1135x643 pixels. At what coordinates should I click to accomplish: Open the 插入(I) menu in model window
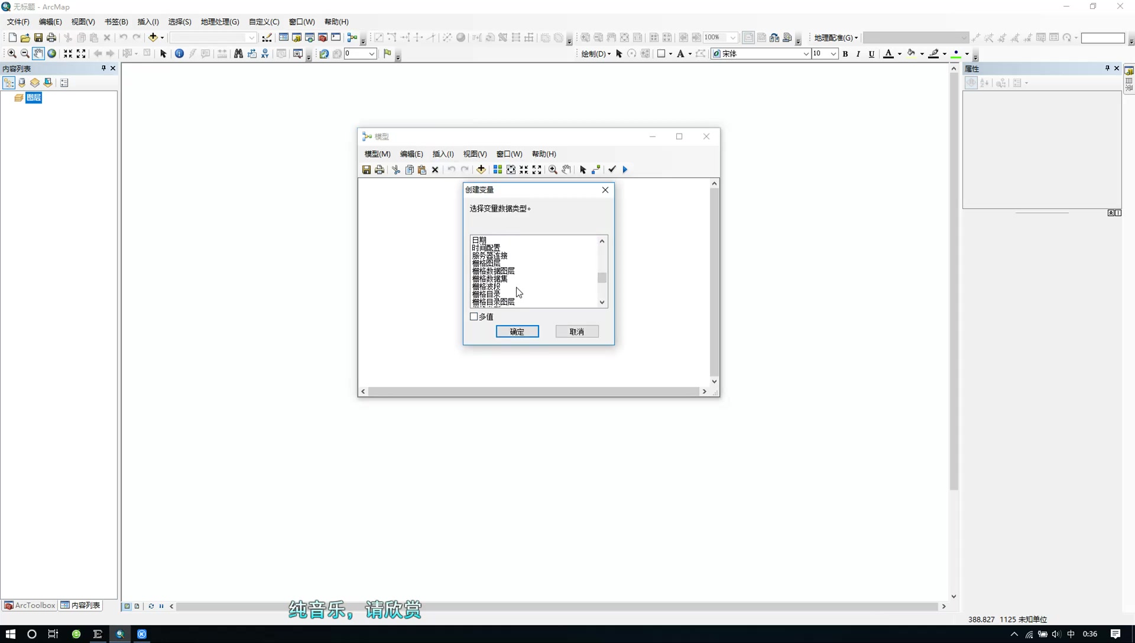pyautogui.click(x=443, y=154)
